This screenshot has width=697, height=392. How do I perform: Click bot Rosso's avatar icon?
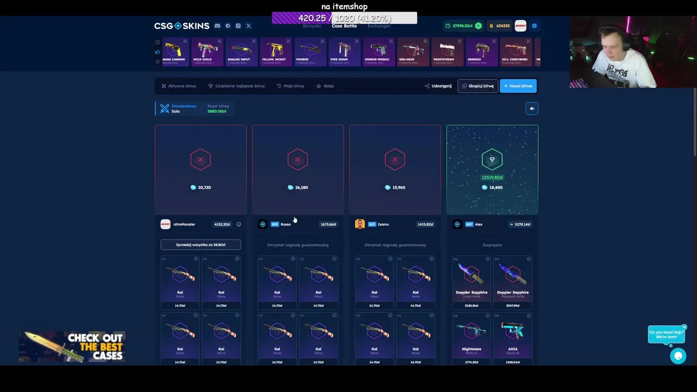pos(262,224)
